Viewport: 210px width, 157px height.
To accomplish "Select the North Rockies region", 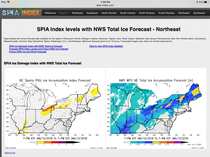I will (x=147, y=13).
